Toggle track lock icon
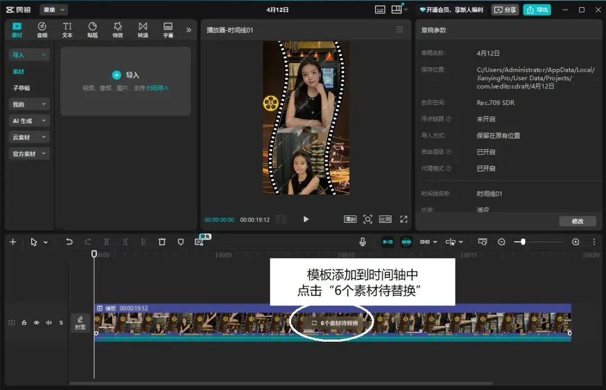Image resolution: width=606 pixels, height=390 pixels. point(24,322)
